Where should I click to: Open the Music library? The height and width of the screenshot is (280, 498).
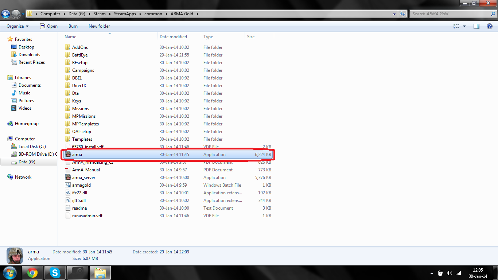[x=24, y=93]
